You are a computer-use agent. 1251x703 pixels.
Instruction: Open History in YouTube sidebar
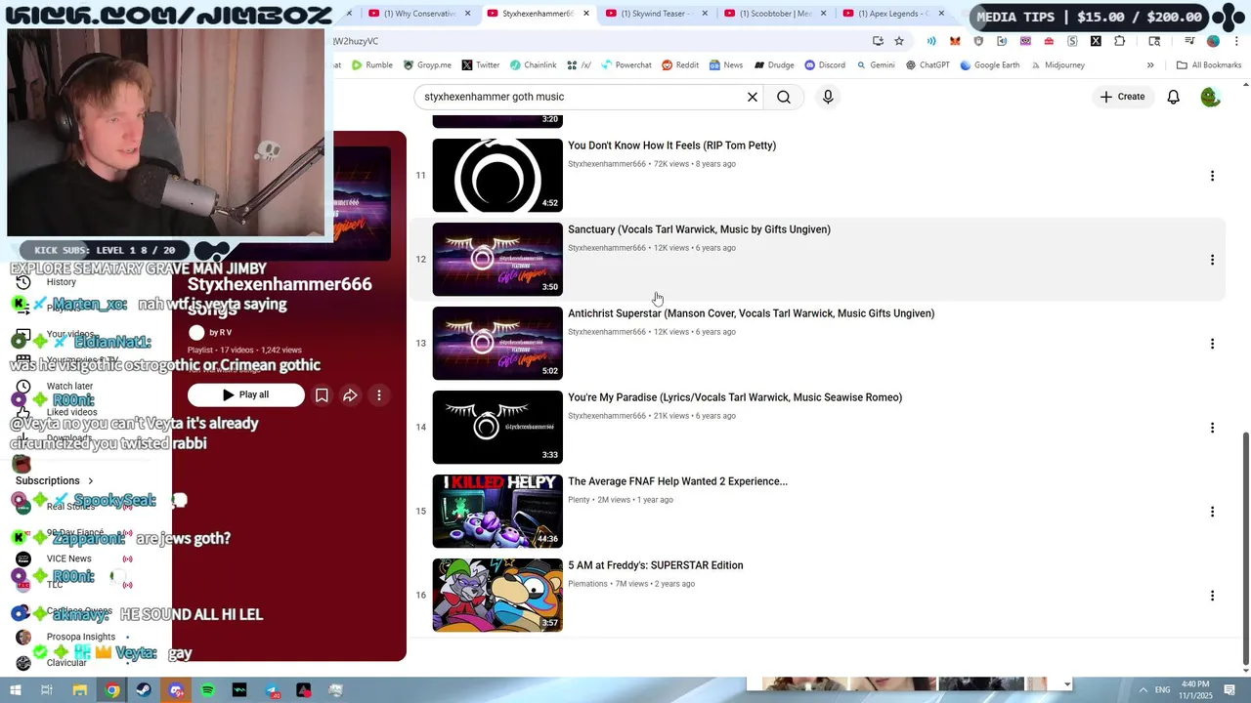[62, 281]
